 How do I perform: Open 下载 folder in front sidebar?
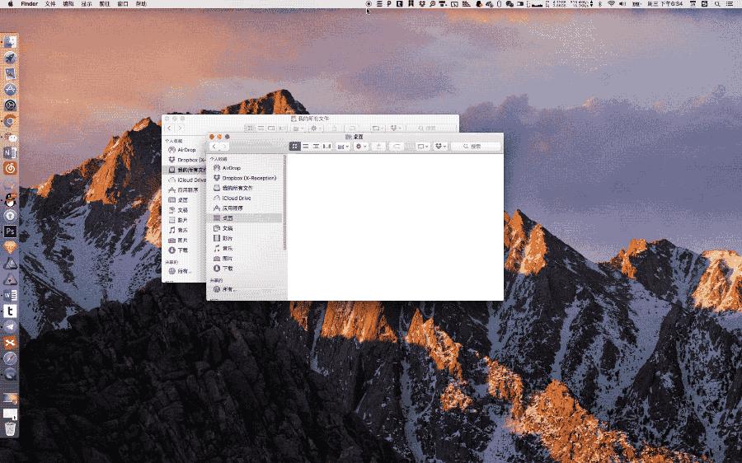tap(228, 269)
